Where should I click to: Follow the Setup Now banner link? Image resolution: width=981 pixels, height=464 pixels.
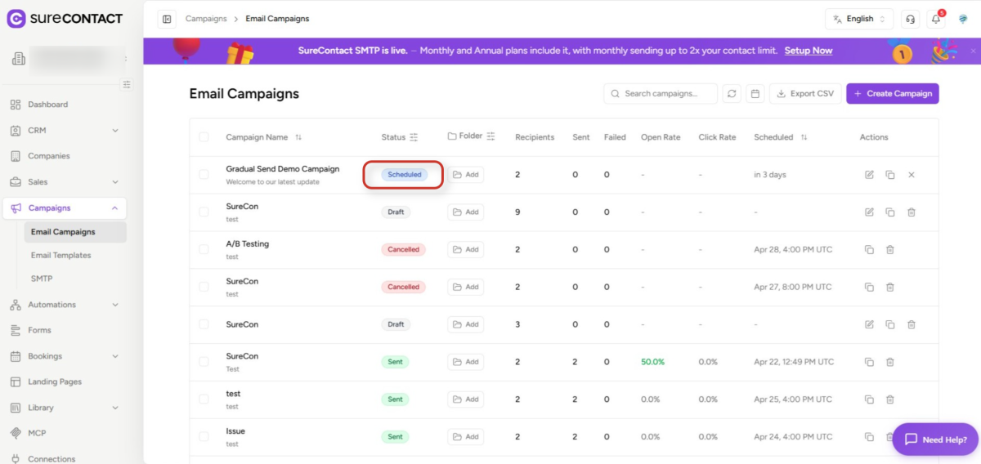coord(809,51)
